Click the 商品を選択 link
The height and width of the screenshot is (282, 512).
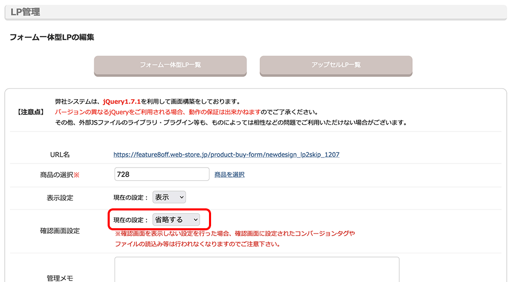[x=229, y=174]
